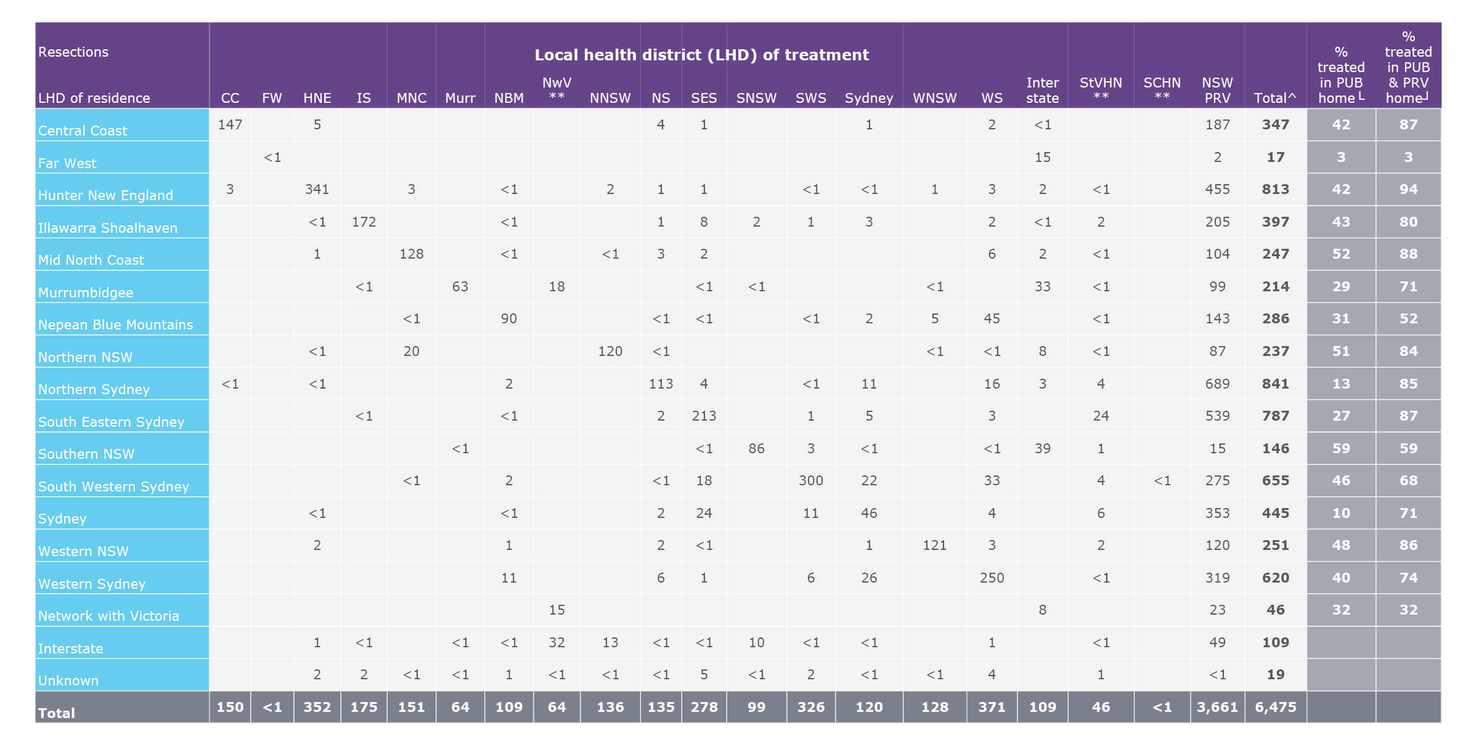This screenshot has height=739, width=1479.
Task: Click the CC column header
Action: (x=230, y=97)
